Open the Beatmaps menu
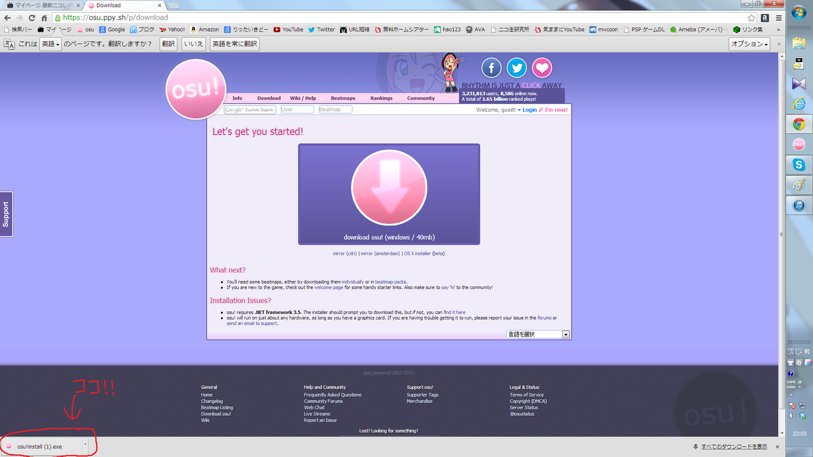The image size is (813, 457). (x=343, y=98)
